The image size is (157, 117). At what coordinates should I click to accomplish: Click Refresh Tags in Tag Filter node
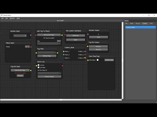(x=47, y=56)
